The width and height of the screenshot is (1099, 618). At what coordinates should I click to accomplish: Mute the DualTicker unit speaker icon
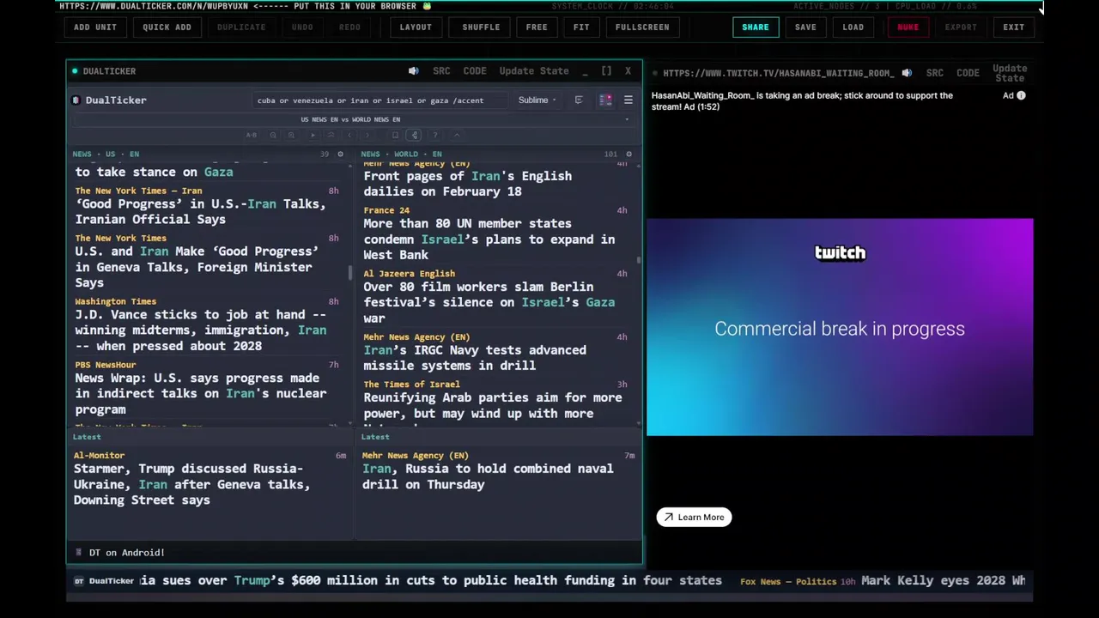pyautogui.click(x=414, y=71)
